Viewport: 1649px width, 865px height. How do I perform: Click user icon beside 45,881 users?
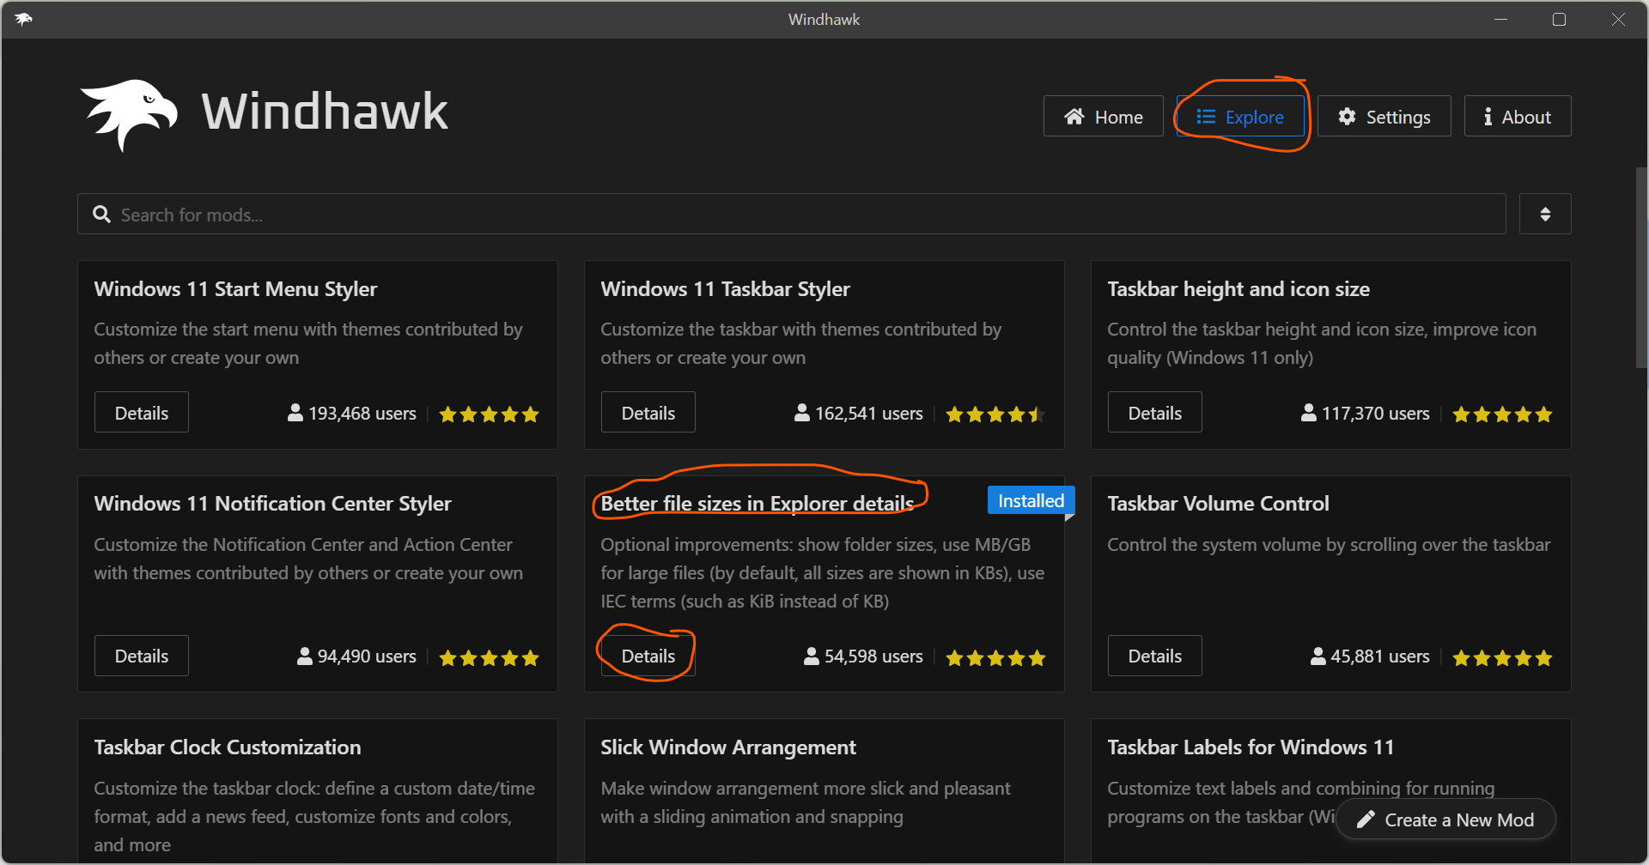click(1318, 656)
